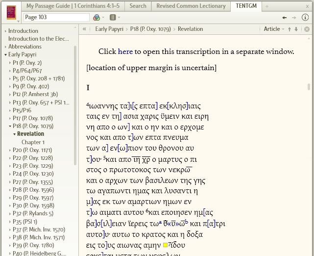The image size is (314, 256).
Task: Click Revelation breadcrumb in locator bar
Action: pos(190,29)
